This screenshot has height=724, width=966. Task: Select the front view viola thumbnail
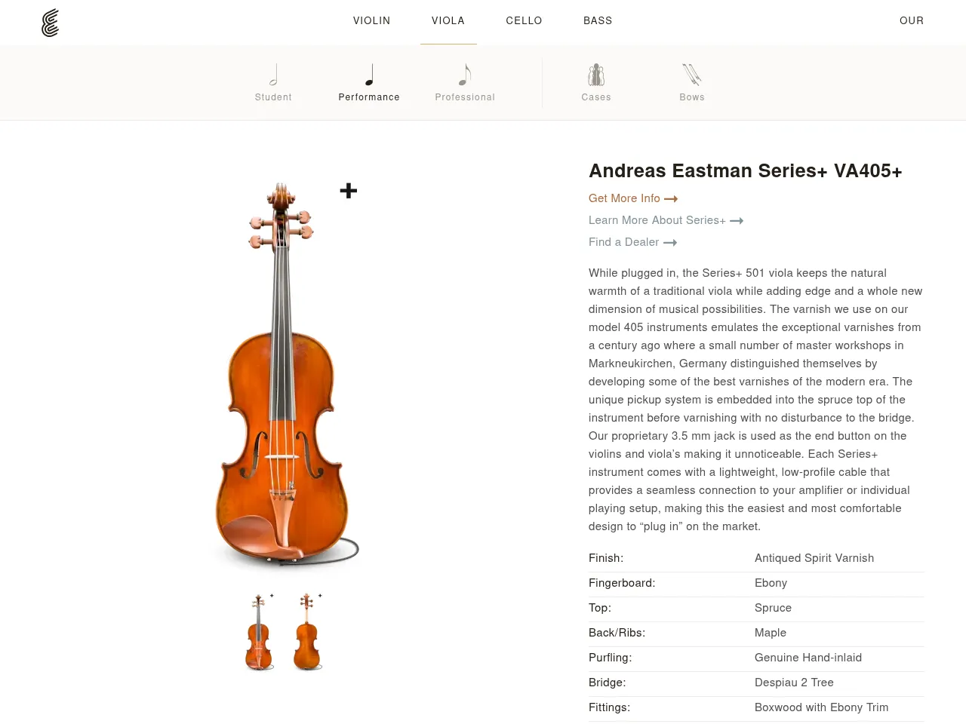pyautogui.click(x=259, y=632)
